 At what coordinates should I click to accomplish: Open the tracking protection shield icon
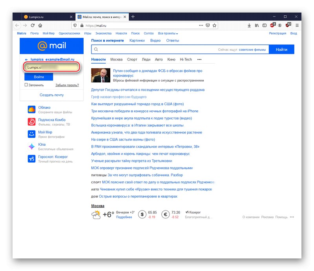point(75,26)
